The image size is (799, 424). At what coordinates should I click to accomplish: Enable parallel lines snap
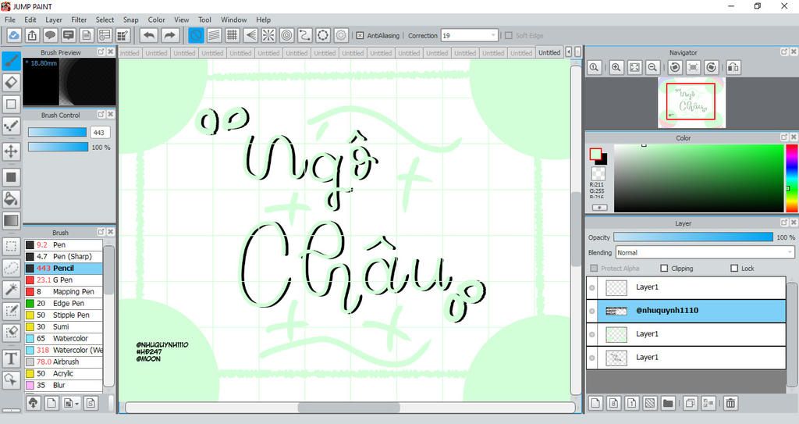(x=215, y=35)
